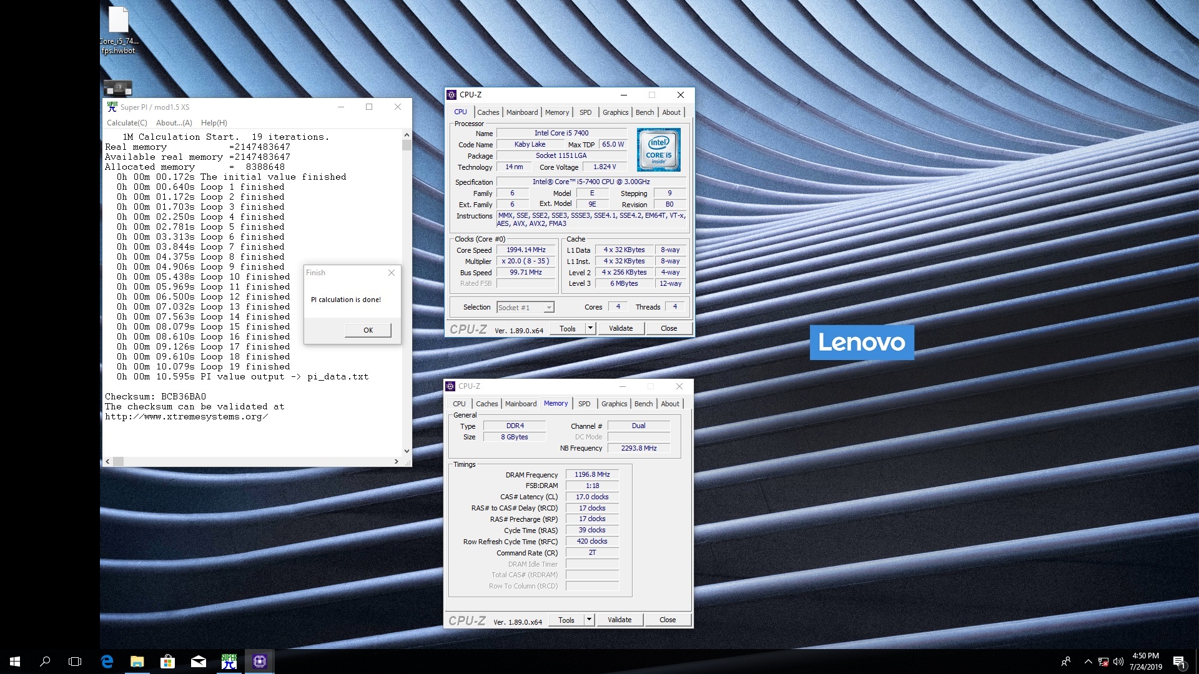
Task: Click Super PI horizontal scrollbar right arrow
Action: tap(397, 461)
